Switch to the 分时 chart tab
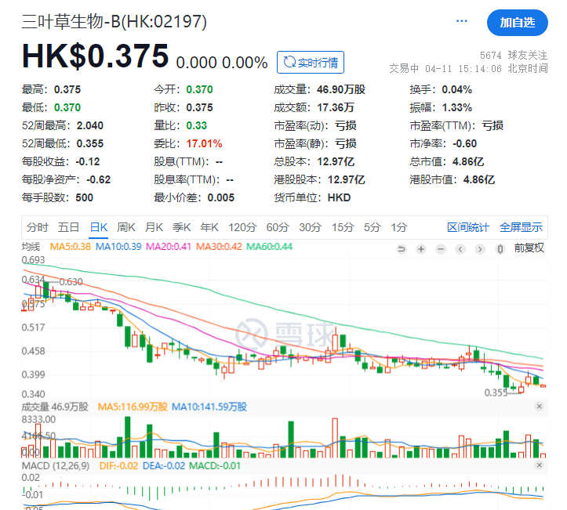Screen dimensions: 567x510 point(37,227)
